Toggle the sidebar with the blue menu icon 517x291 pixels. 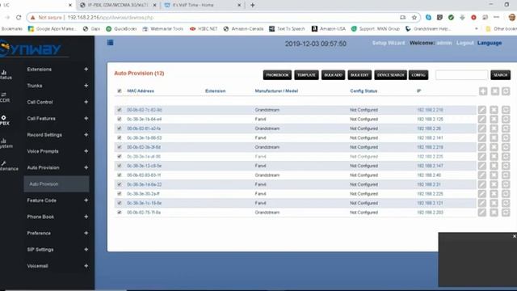coord(110,43)
